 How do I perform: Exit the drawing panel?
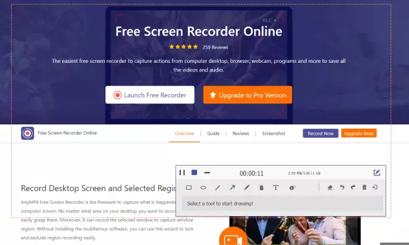point(375,187)
